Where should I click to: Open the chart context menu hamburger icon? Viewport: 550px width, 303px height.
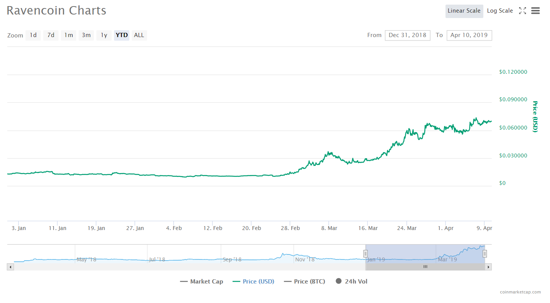click(x=535, y=11)
